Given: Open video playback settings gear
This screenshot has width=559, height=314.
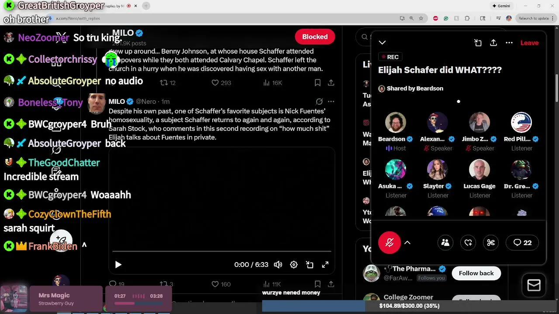Looking at the screenshot, I should click(293, 265).
